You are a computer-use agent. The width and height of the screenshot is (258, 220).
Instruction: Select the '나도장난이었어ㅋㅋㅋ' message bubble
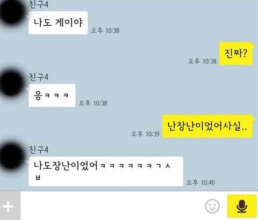tap(106, 171)
